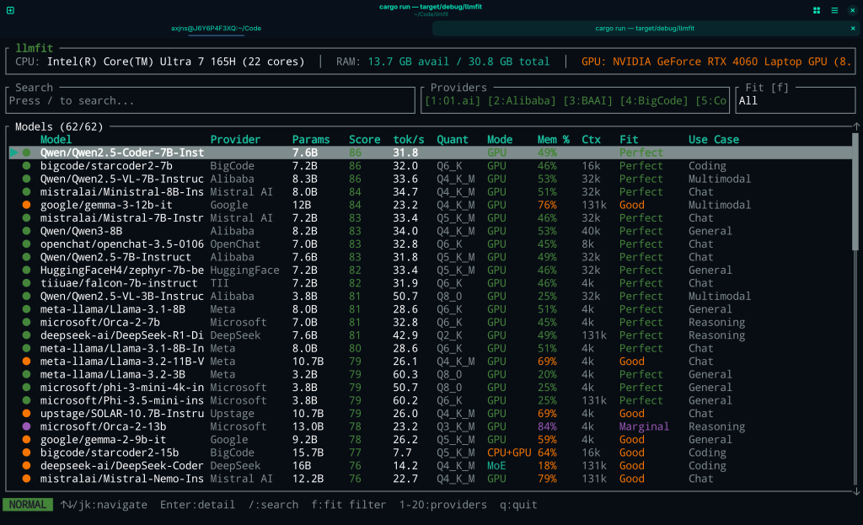Click the orange dot beside upstage/SOLAR-10.7B

27,414
